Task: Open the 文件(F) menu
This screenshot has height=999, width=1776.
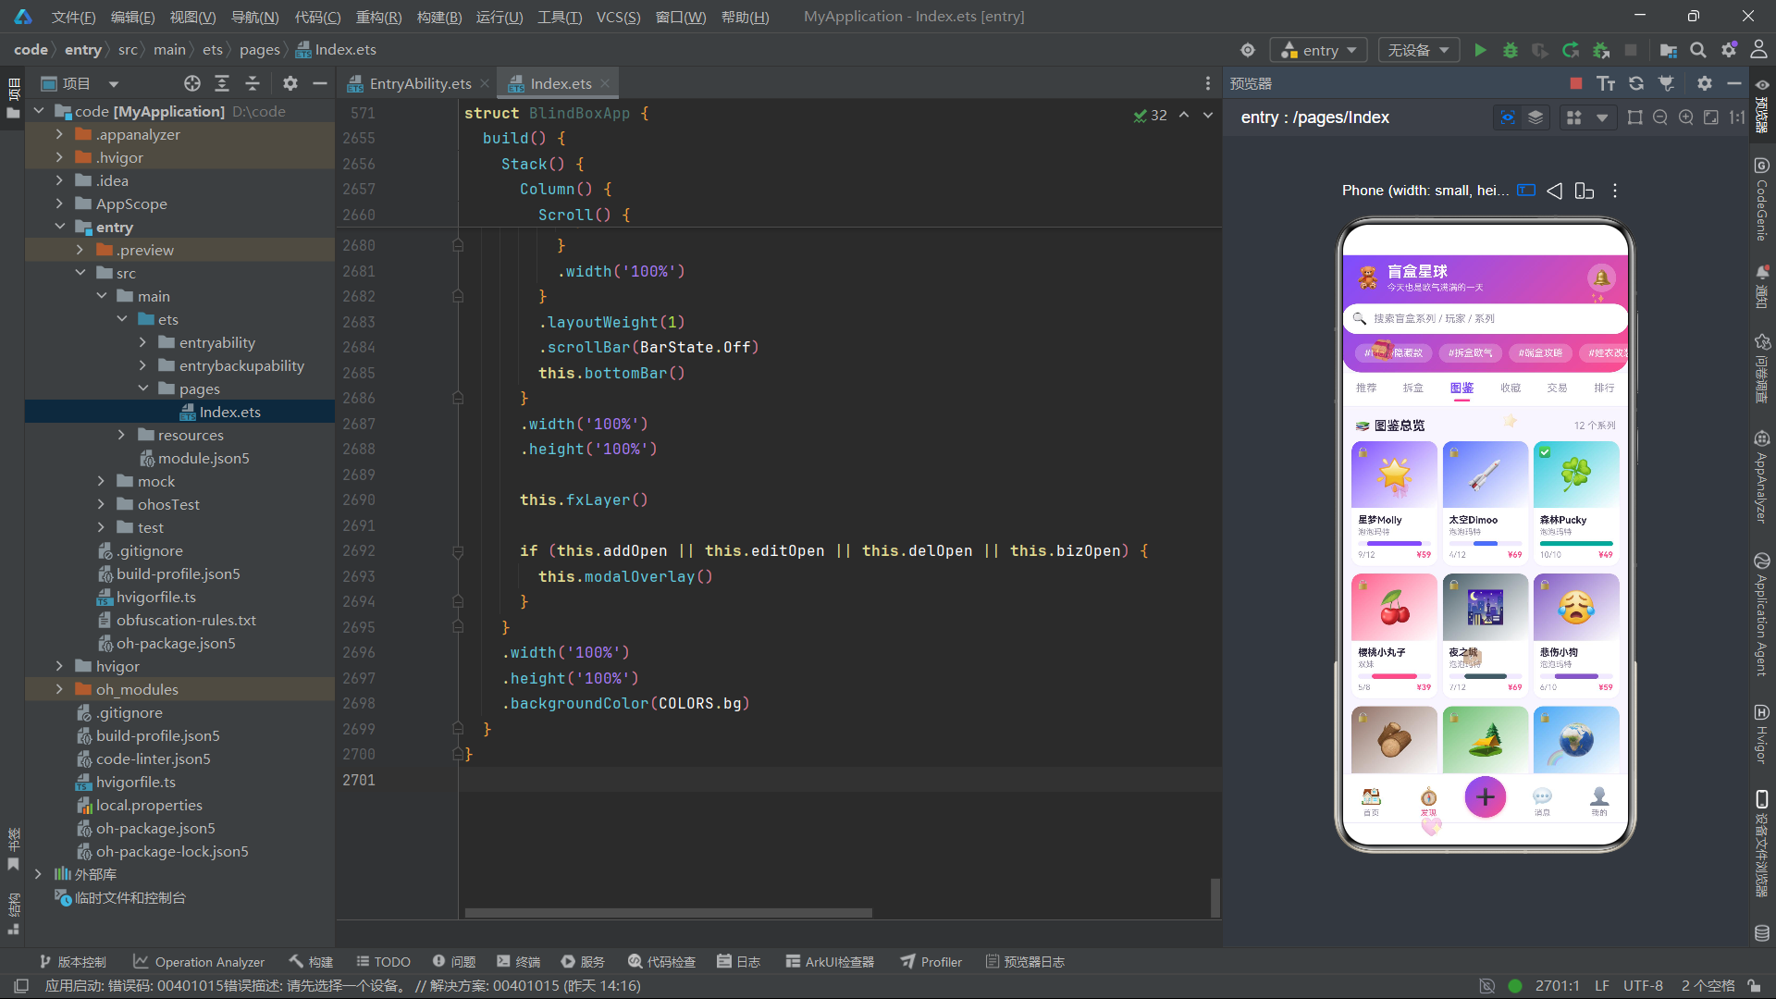Action: [73, 17]
